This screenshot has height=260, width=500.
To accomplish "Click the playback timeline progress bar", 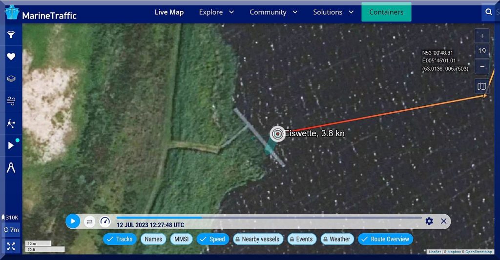I will point(269,218).
